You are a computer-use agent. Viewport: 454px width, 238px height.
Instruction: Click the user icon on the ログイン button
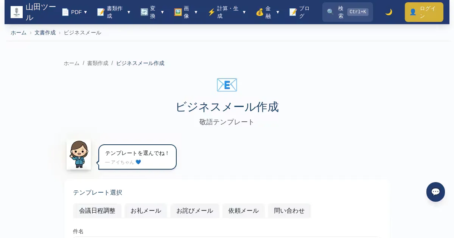point(413,12)
